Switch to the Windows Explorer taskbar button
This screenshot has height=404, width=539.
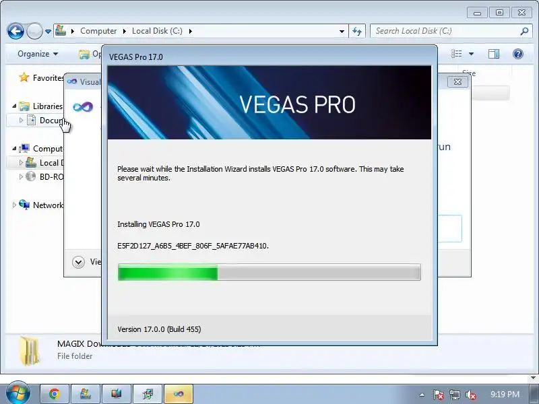[86, 394]
